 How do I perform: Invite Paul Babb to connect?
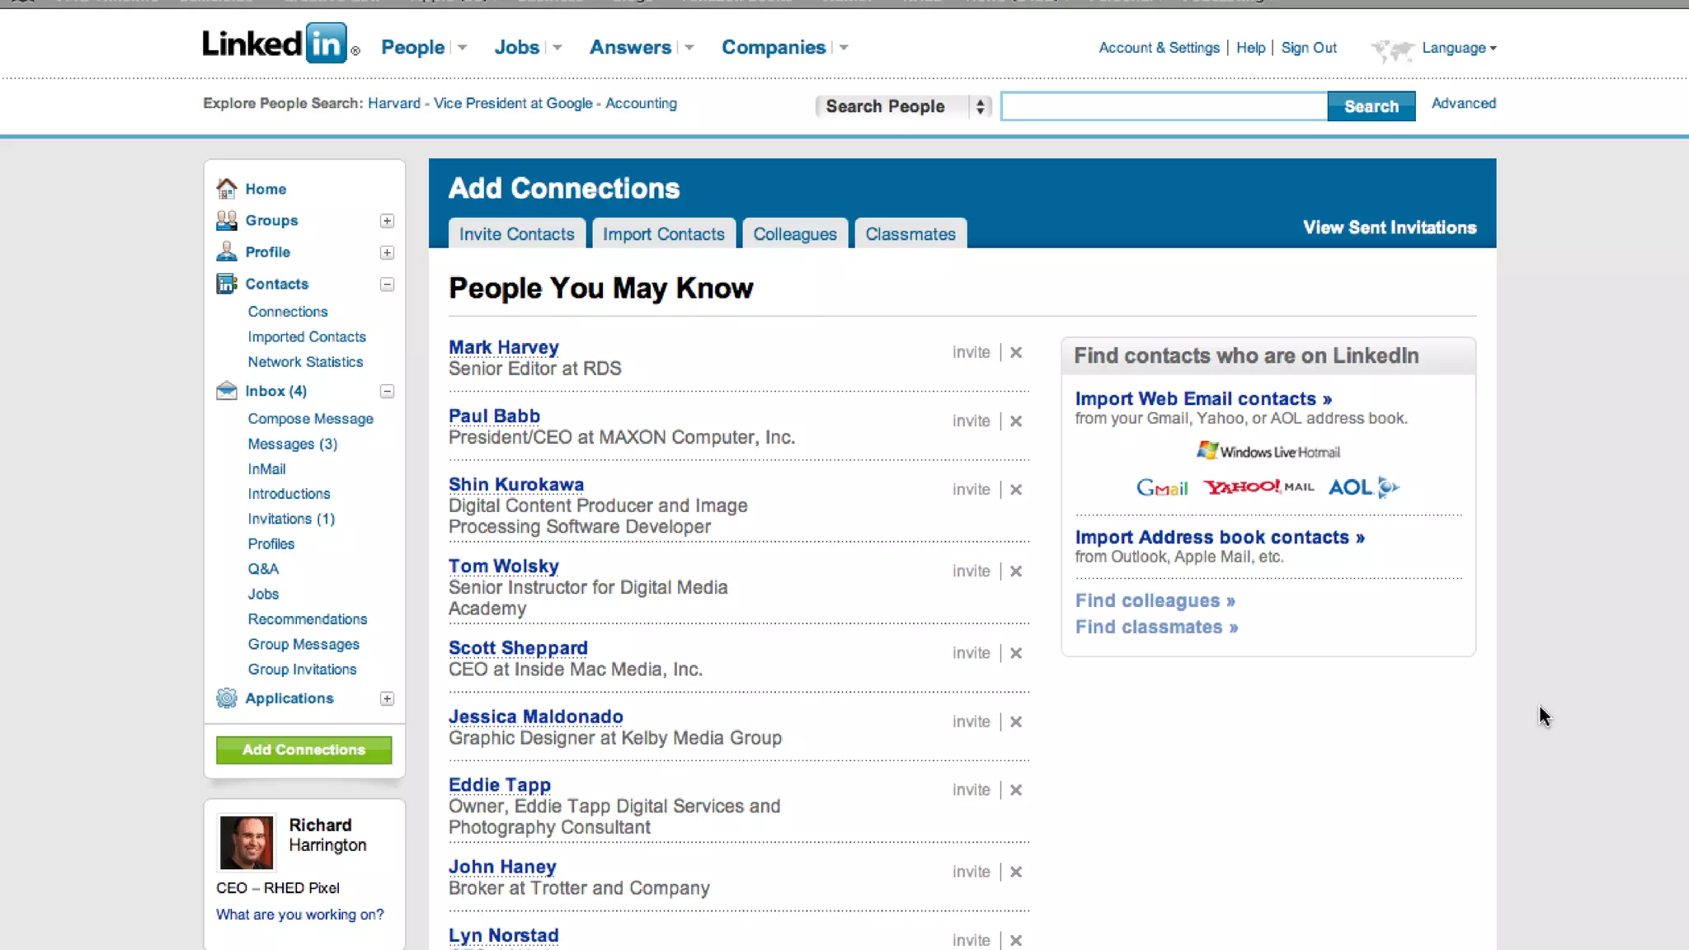(971, 421)
